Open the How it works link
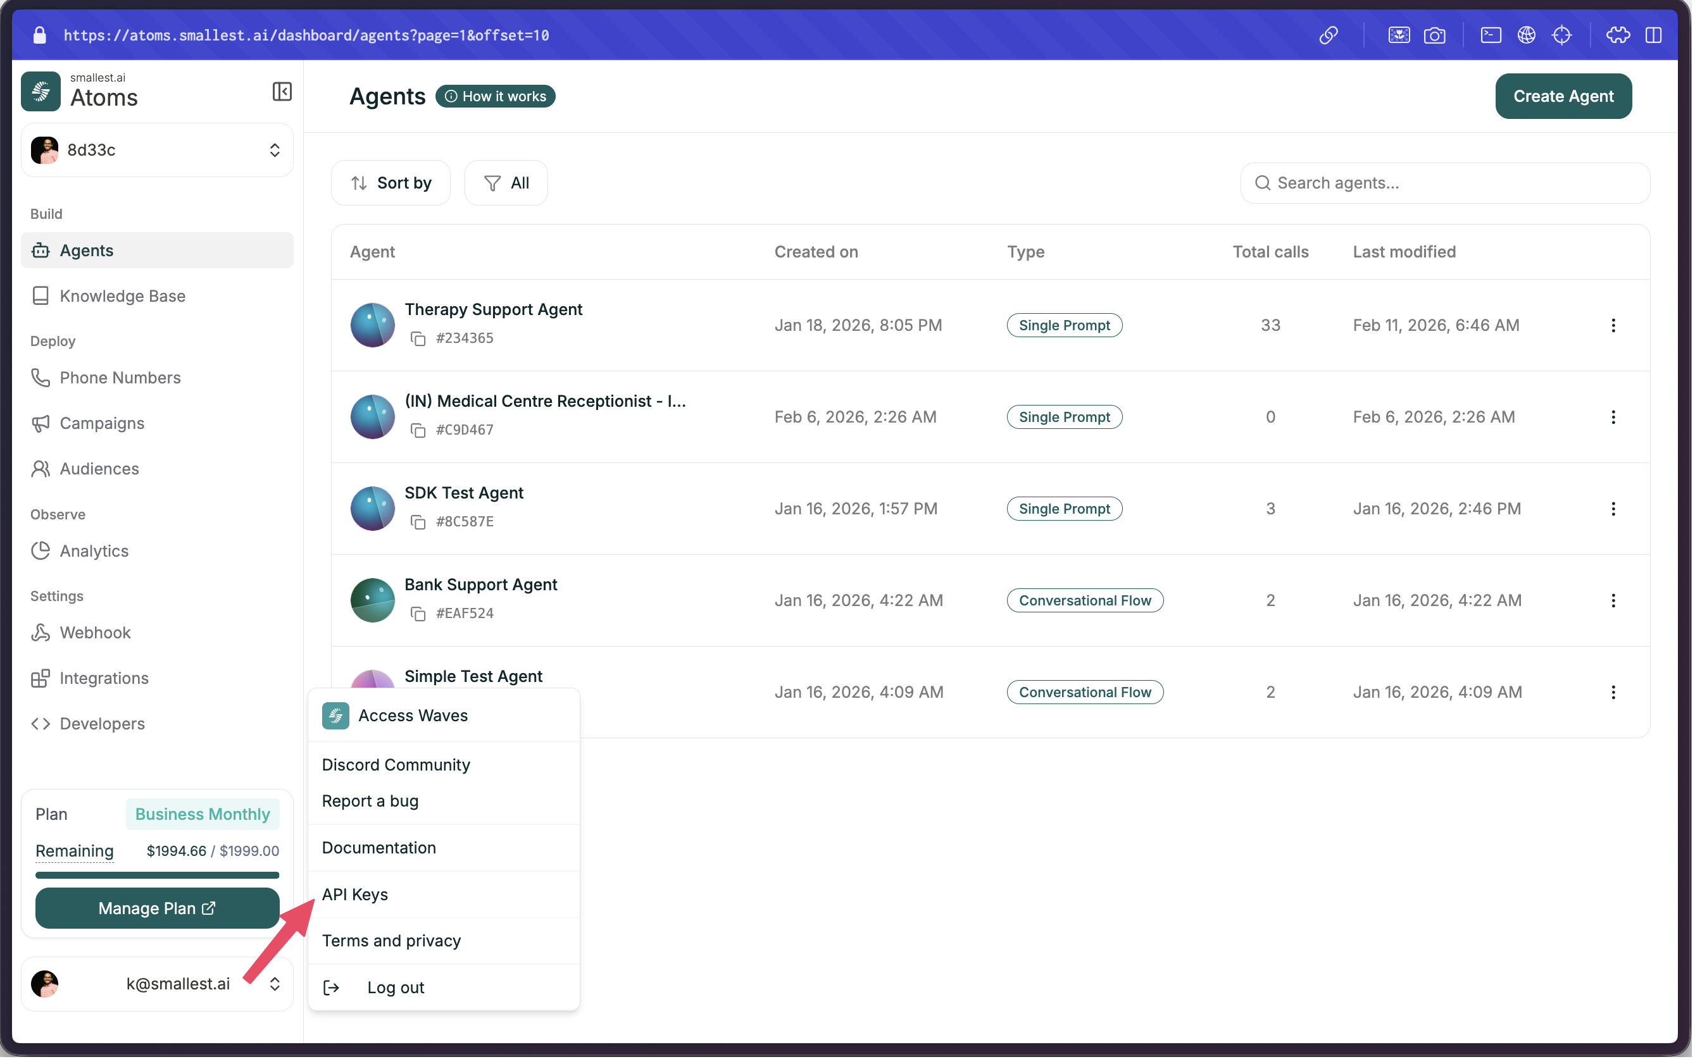Image resolution: width=1695 pixels, height=1059 pixels. pos(496,96)
